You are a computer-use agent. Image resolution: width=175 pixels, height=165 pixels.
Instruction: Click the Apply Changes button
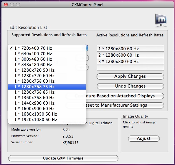click(130, 77)
